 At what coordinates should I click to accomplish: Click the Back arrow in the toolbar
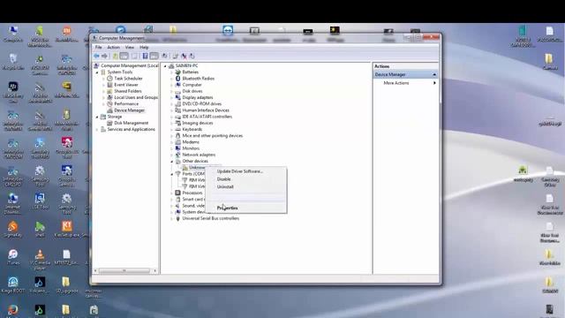(x=96, y=56)
